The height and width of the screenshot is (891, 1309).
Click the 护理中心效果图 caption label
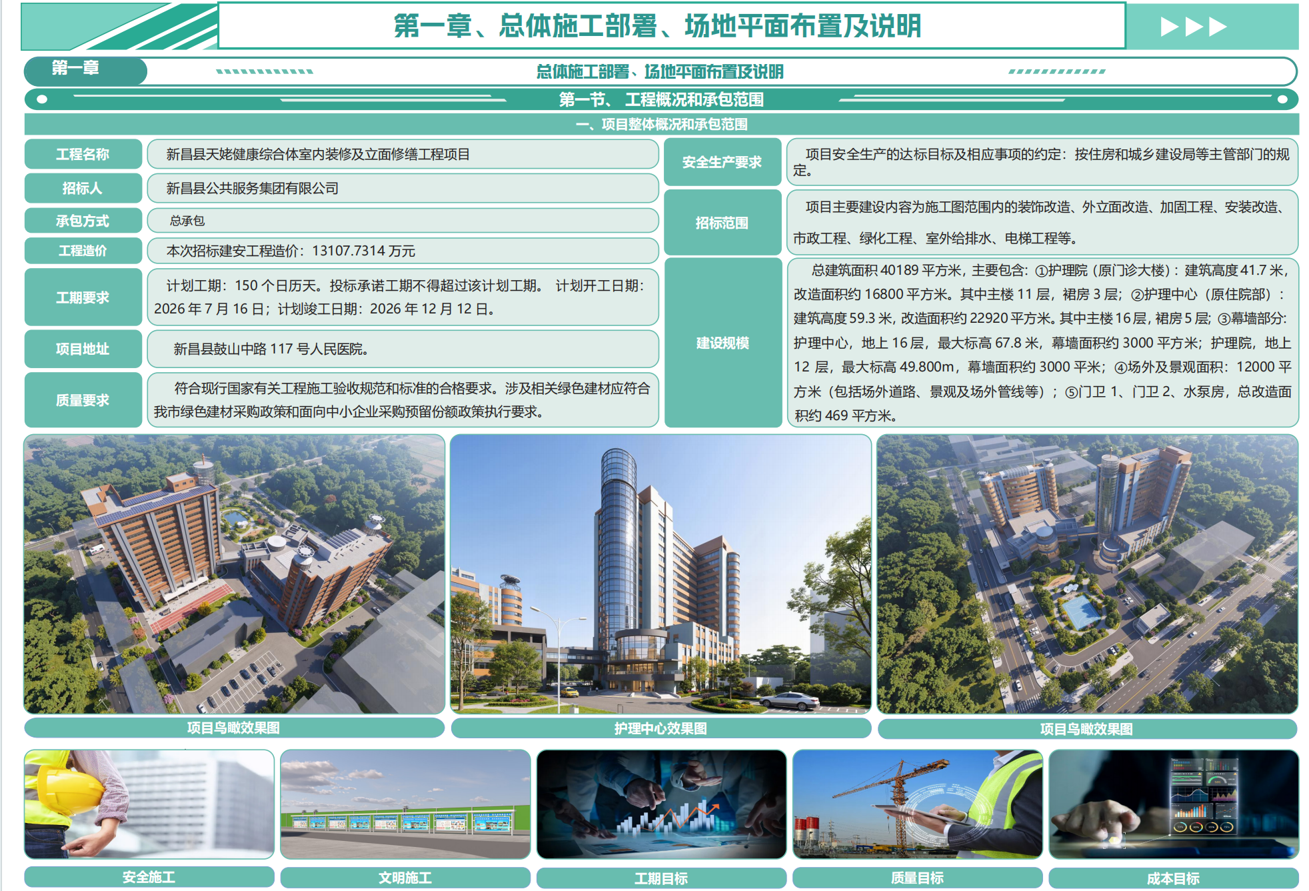tap(660, 728)
